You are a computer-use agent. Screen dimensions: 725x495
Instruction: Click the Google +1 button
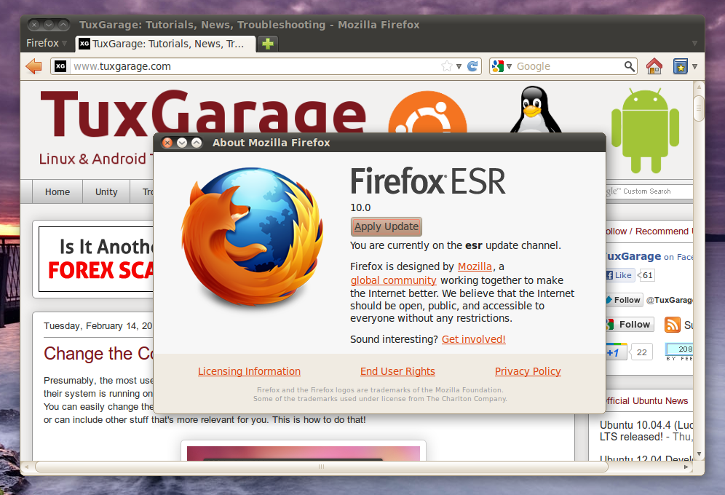[616, 352]
